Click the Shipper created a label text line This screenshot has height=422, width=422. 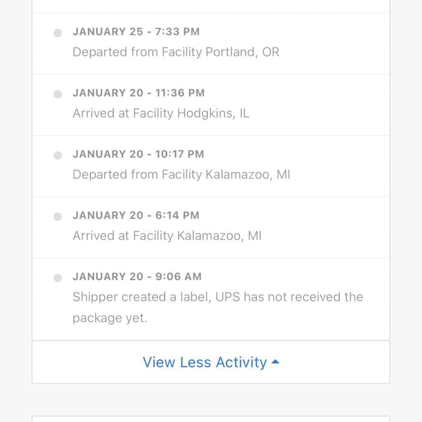click(x=218, y=297)
